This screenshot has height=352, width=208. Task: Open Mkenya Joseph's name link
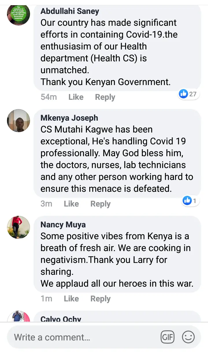tap(69, 118)
